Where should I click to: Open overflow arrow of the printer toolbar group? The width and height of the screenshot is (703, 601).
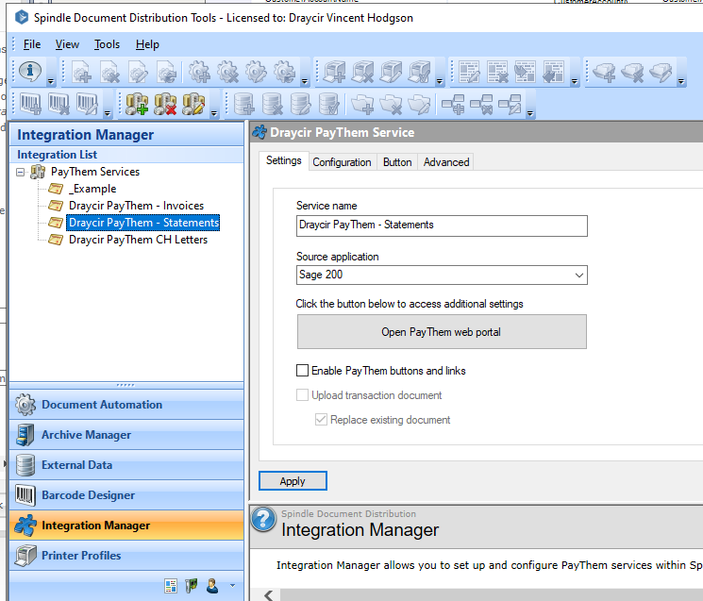tap(440, 81)
